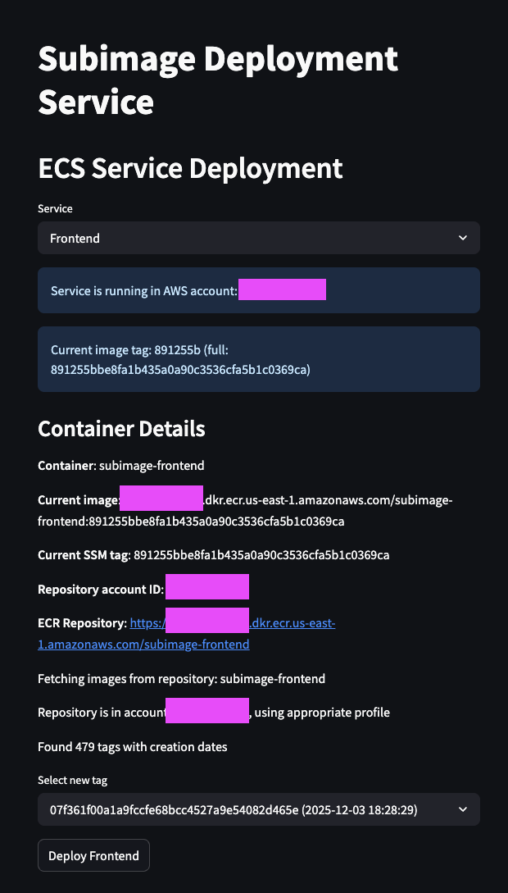Click the chevron arrow in tag selector
Viewport: 508px width, 893px height.
coord(463,809)
